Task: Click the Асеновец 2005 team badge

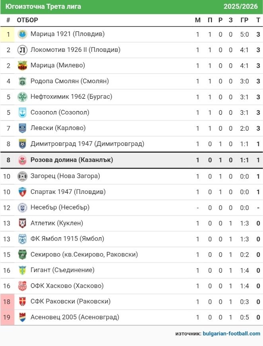Action: pyautogui.click(x=22, y=317)
